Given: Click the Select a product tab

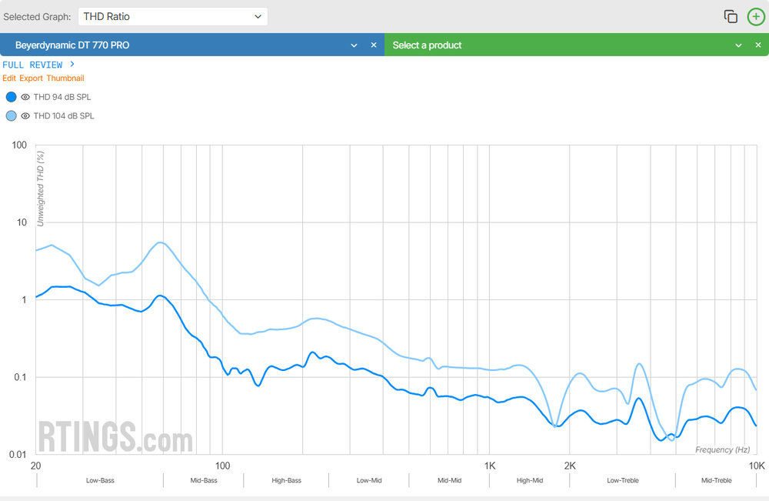Looking at the screenshot, I should click(x=538, y=45).
